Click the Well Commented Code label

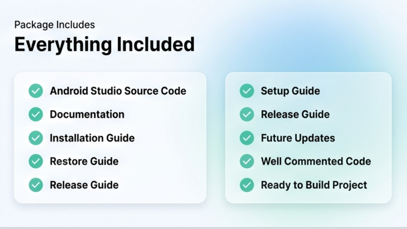click(x=316, y=162)
